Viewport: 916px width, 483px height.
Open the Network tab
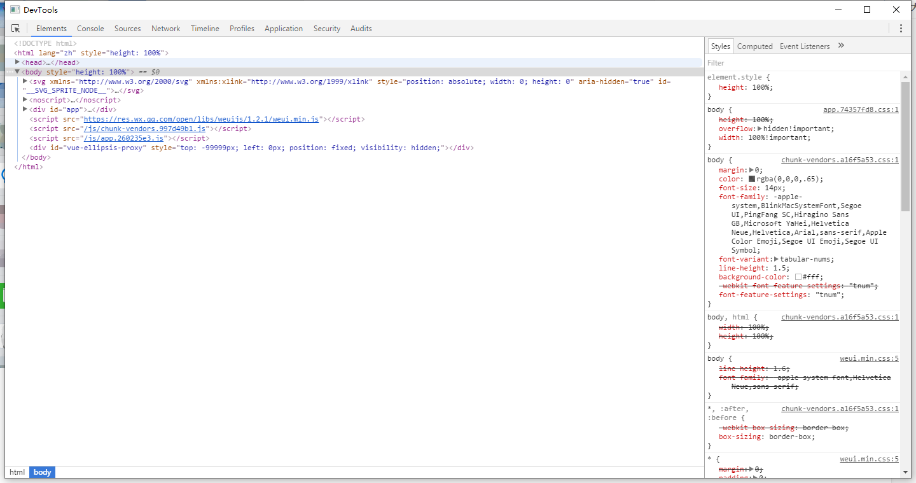(x=165, y=29)
